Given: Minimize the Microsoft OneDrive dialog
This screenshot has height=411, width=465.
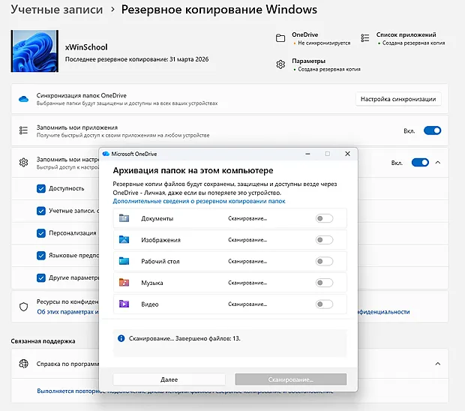Looking at the screenshot, I should click(307, 154).
